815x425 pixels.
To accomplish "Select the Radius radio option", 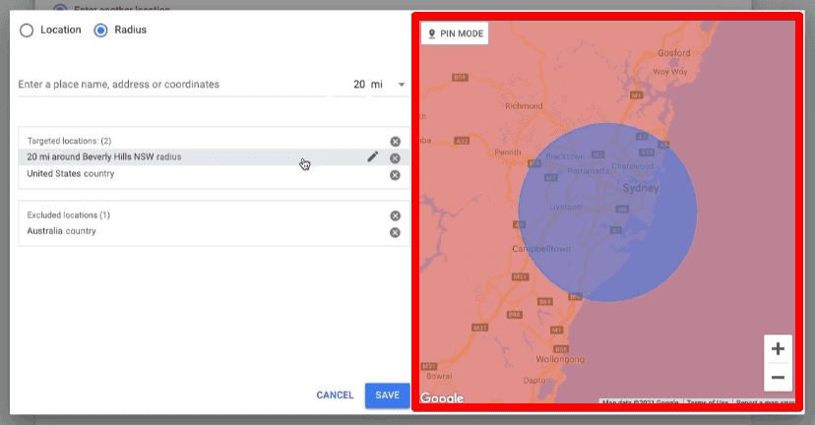I will 100,30.
